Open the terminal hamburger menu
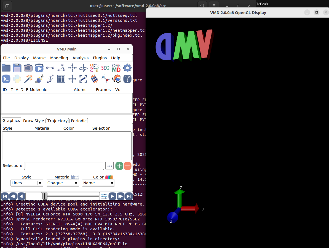 (214, 6)
